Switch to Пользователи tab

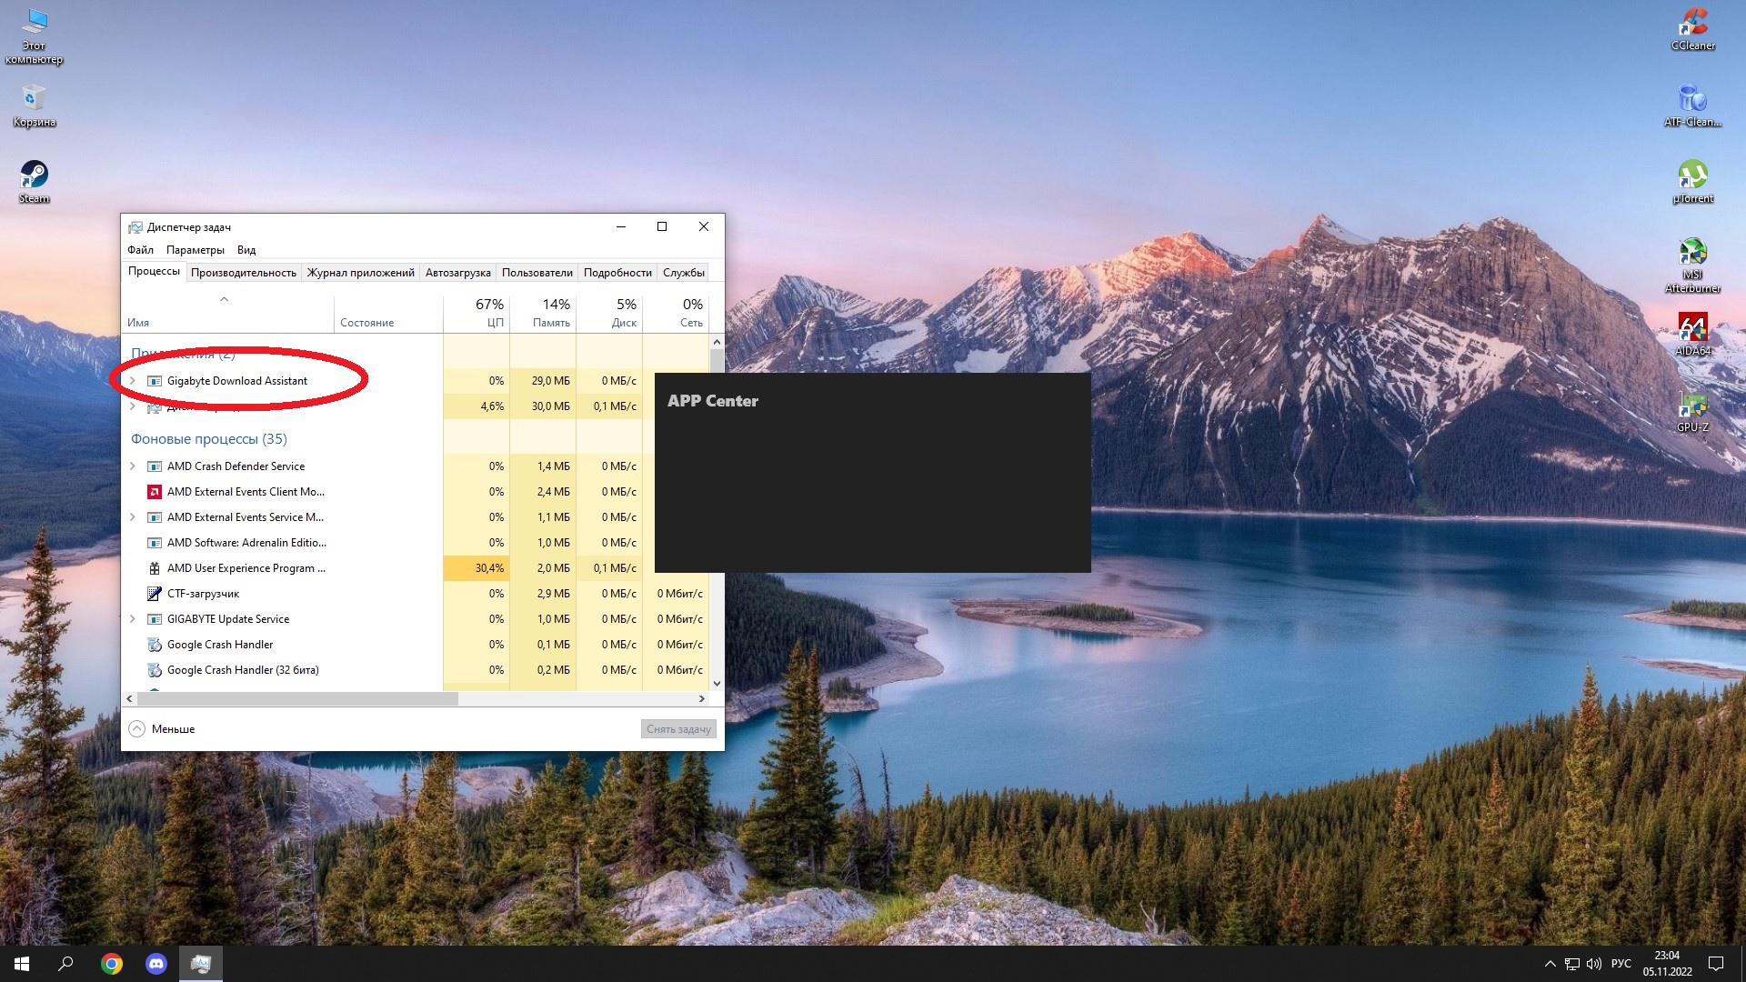point(537,273)
